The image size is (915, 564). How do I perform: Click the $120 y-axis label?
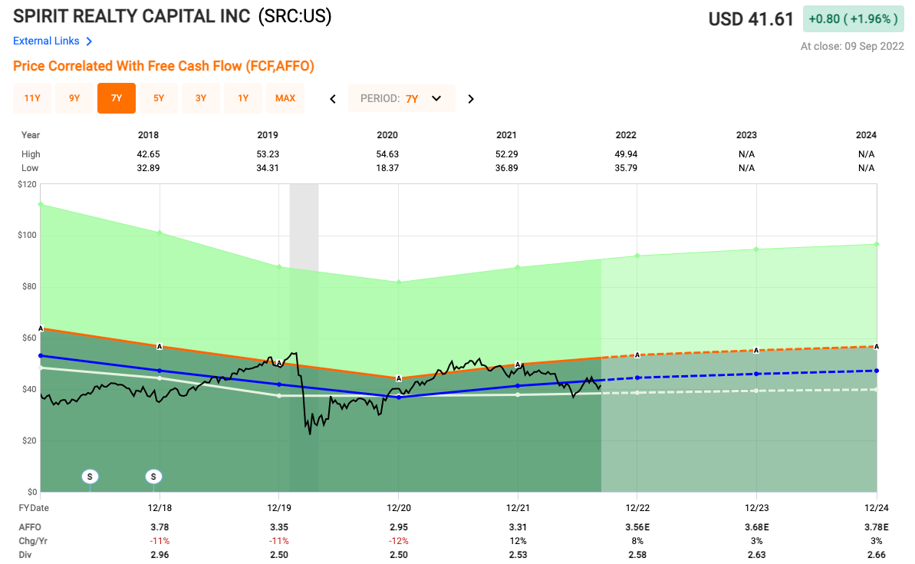pos(27,184)
